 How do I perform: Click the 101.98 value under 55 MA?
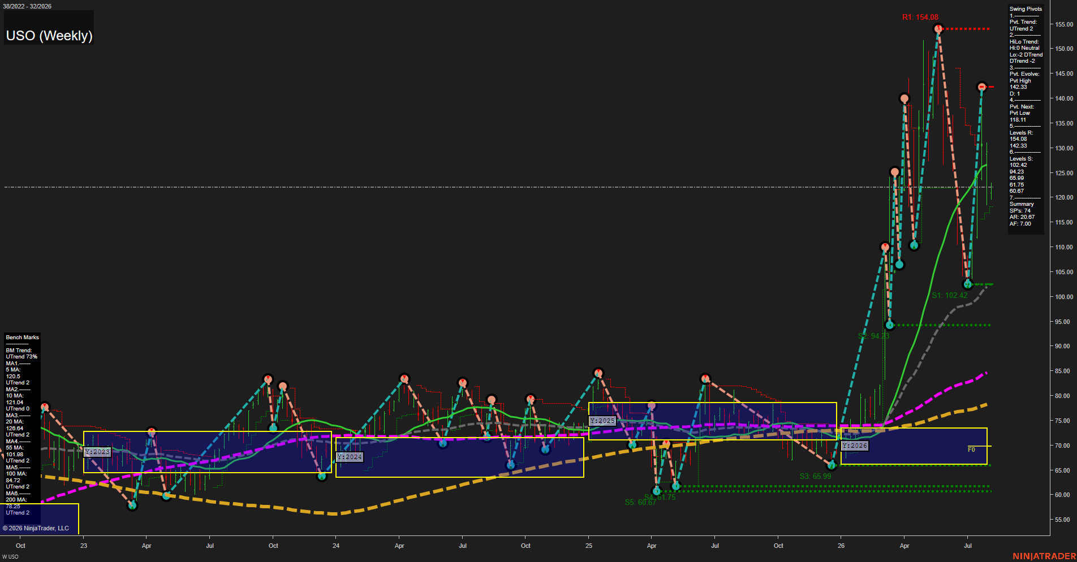15,455
